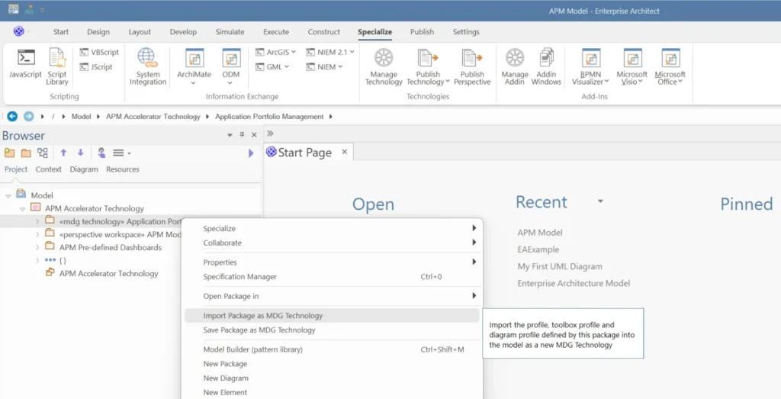The image size is (781, 399).
Task: Launch the JScript console
Action: (96, 66)
